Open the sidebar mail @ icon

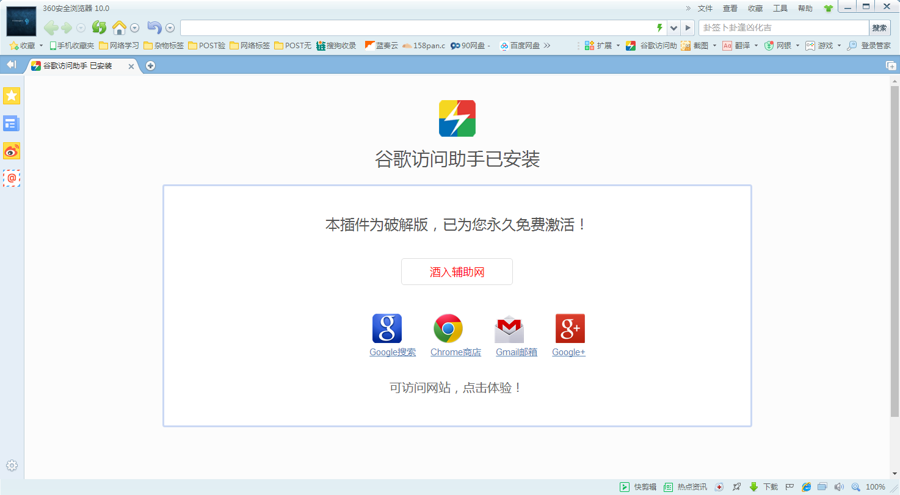tap(12, 178)
